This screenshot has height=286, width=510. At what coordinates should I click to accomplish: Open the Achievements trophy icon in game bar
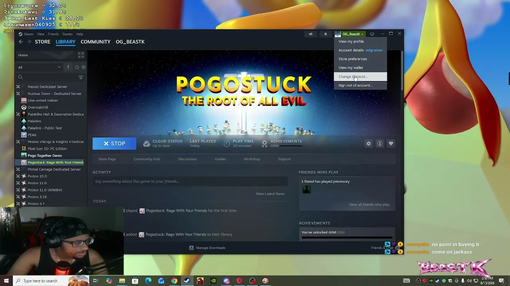pos(265,143)
